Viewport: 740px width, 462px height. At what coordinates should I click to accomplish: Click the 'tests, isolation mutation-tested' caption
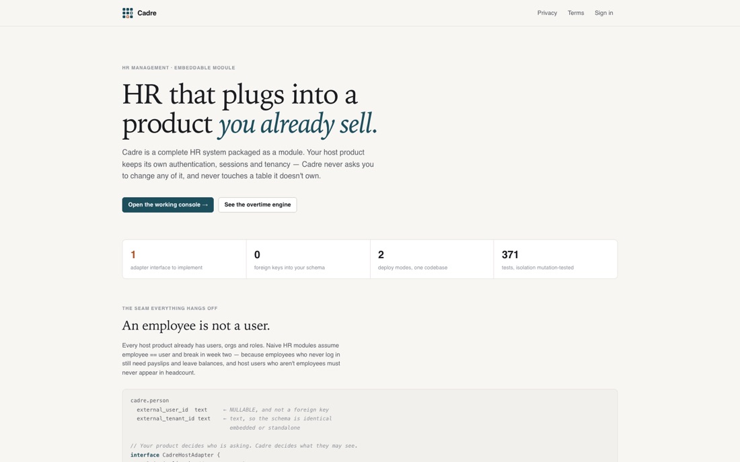click(x=538, y=268)
